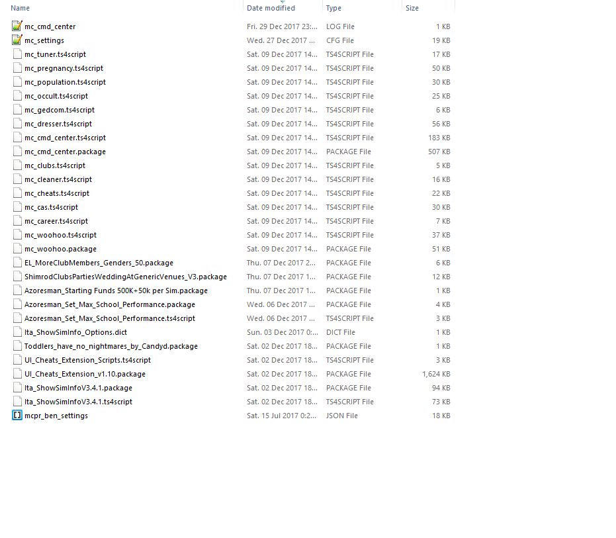Select Toddlers_have_no_nightmares_by_Candyd.package
This screenshot has width=616, height=538.
(x=110, y=346)
